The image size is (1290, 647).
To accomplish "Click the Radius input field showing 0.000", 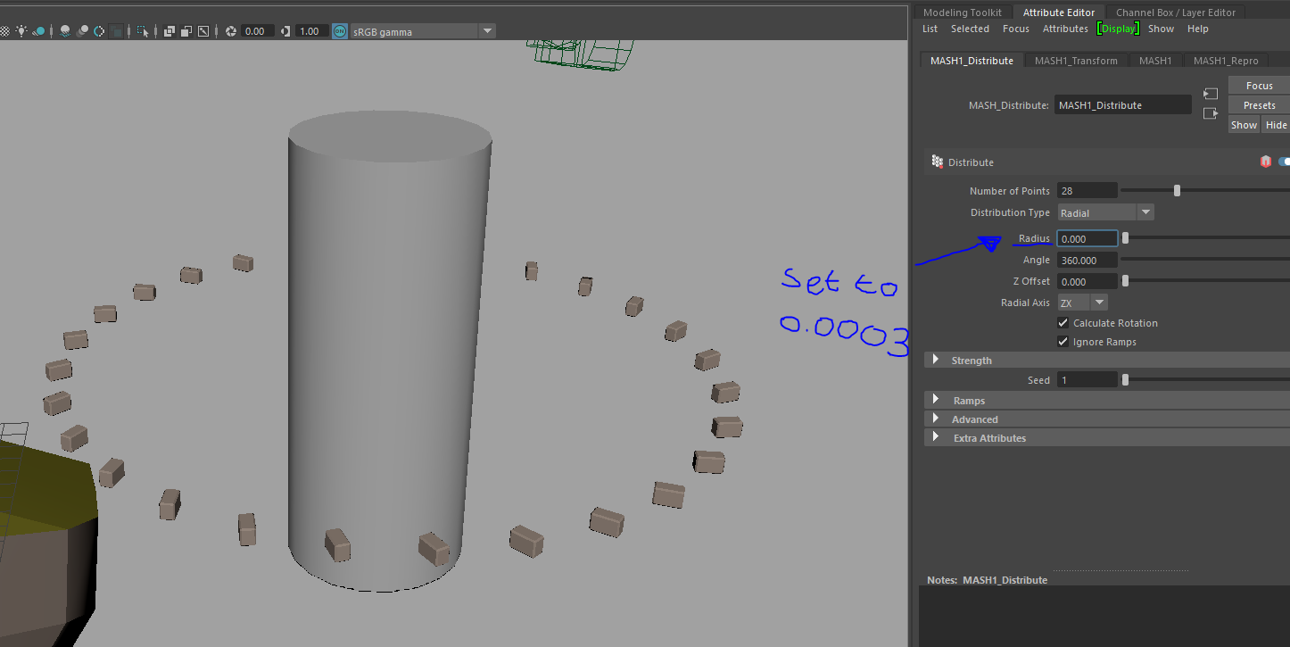I will 1087,238.
